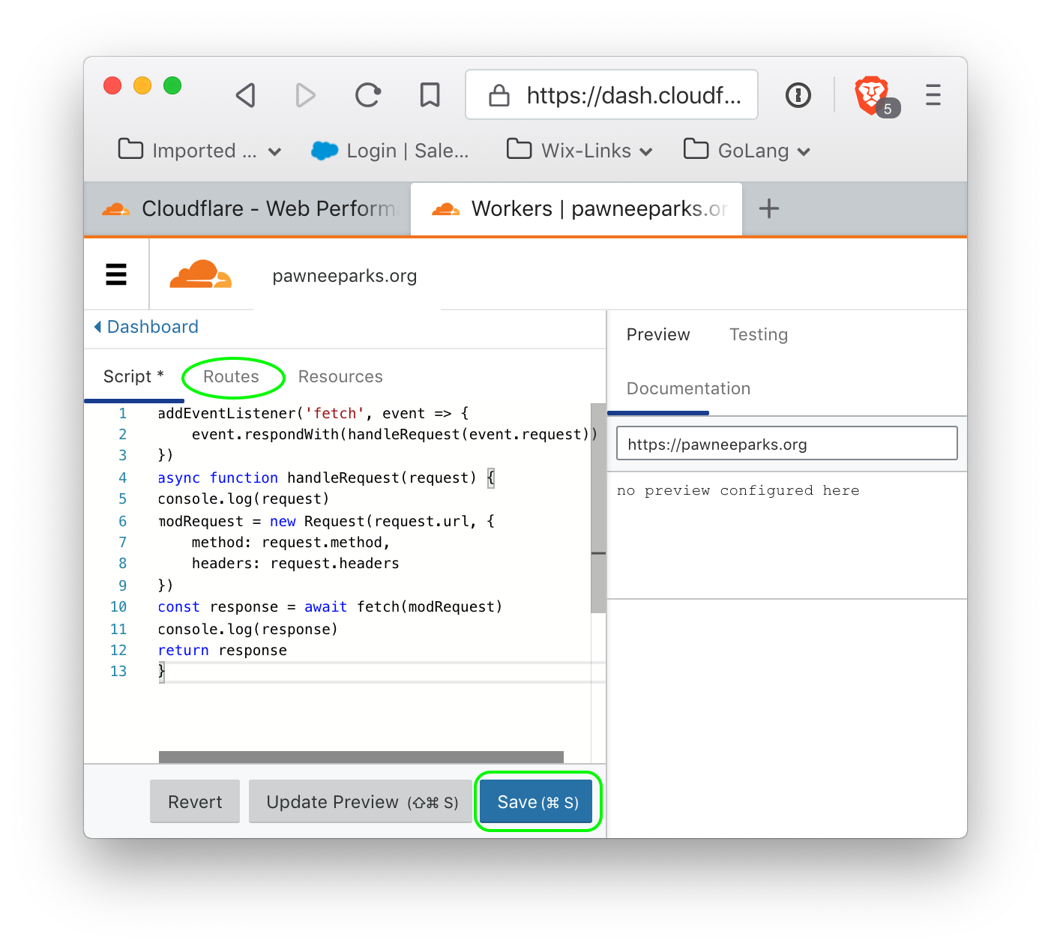Click the editor's horizontal scrollbar

(x=361, y=757)
